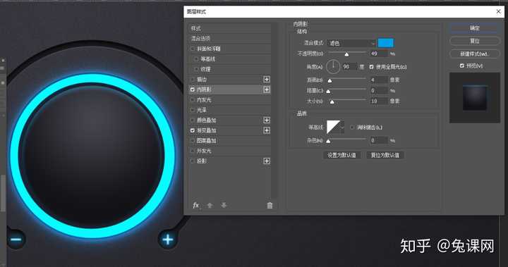This screenshot has width=508, height=267.
Task: Click the OK (确定) button
Action: (475, 28)
